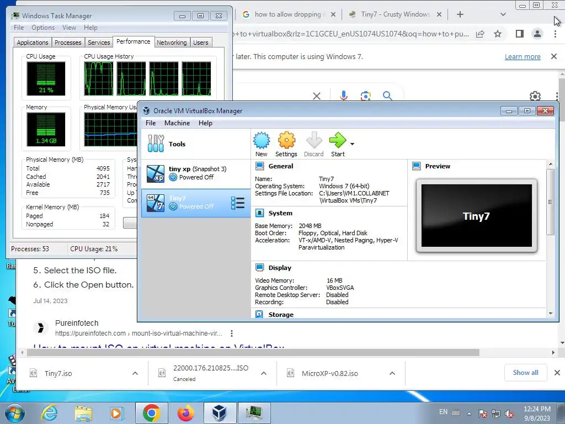565x424 pixels.
Task: Switch to Task Manager Services tab
Action: point(99,43)
